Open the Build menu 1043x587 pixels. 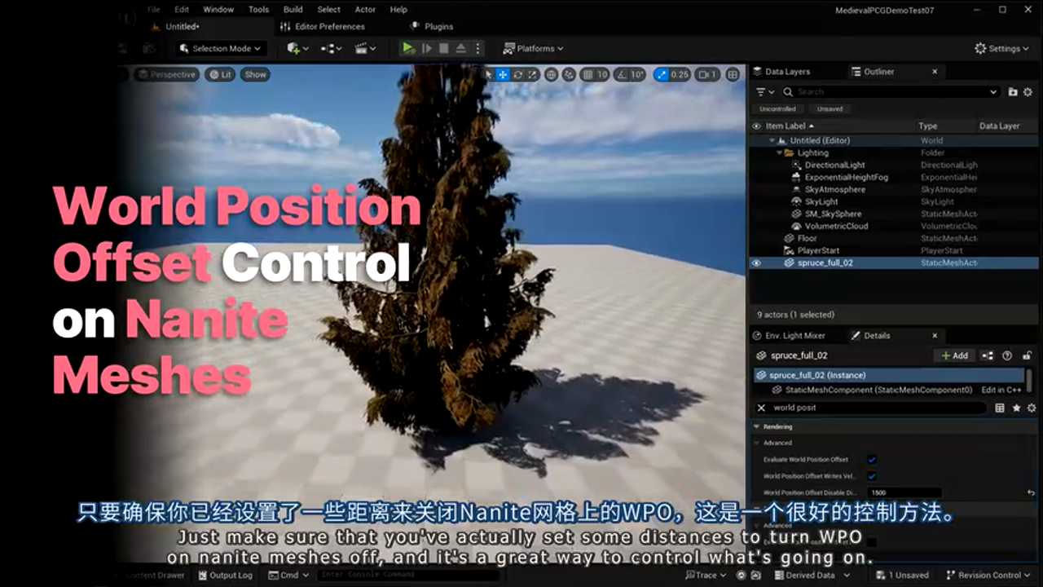coord(293,10)
